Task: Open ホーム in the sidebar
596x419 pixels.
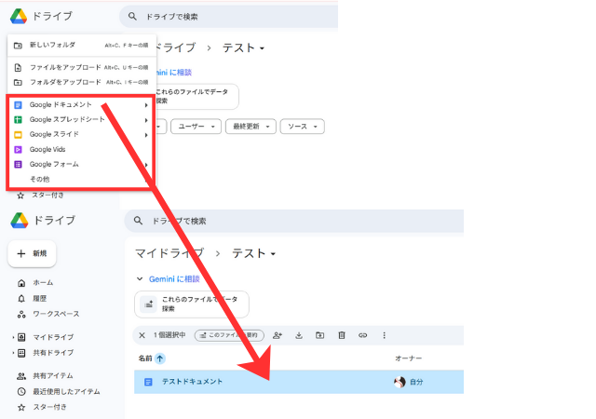Action: tap(43, 282)
